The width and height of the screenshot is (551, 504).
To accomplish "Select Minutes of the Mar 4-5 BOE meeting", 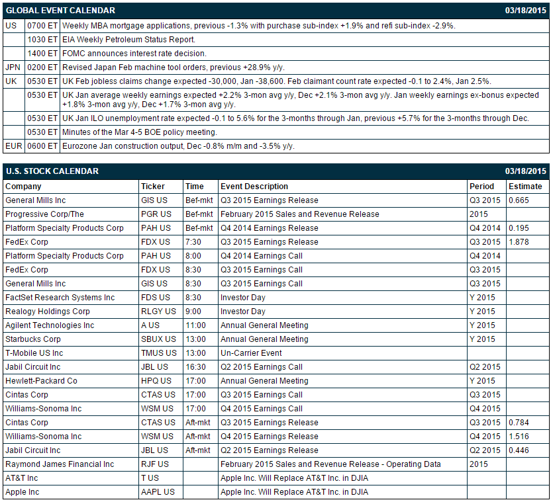I will coord(140,132).
